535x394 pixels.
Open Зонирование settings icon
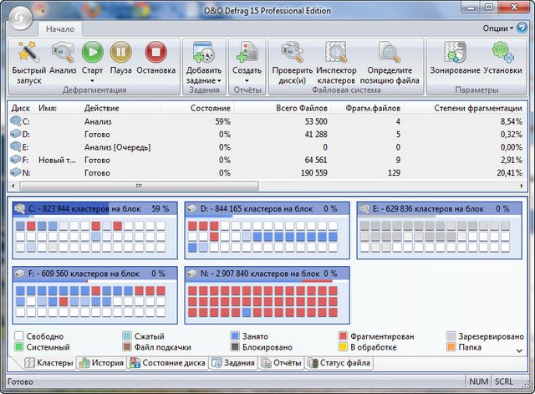pyautogui.click(x=455, y=52)
